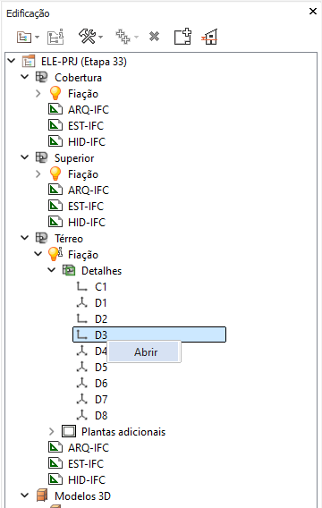
Task: Select EST-IFC under Superior
Action: click(86, 206)
